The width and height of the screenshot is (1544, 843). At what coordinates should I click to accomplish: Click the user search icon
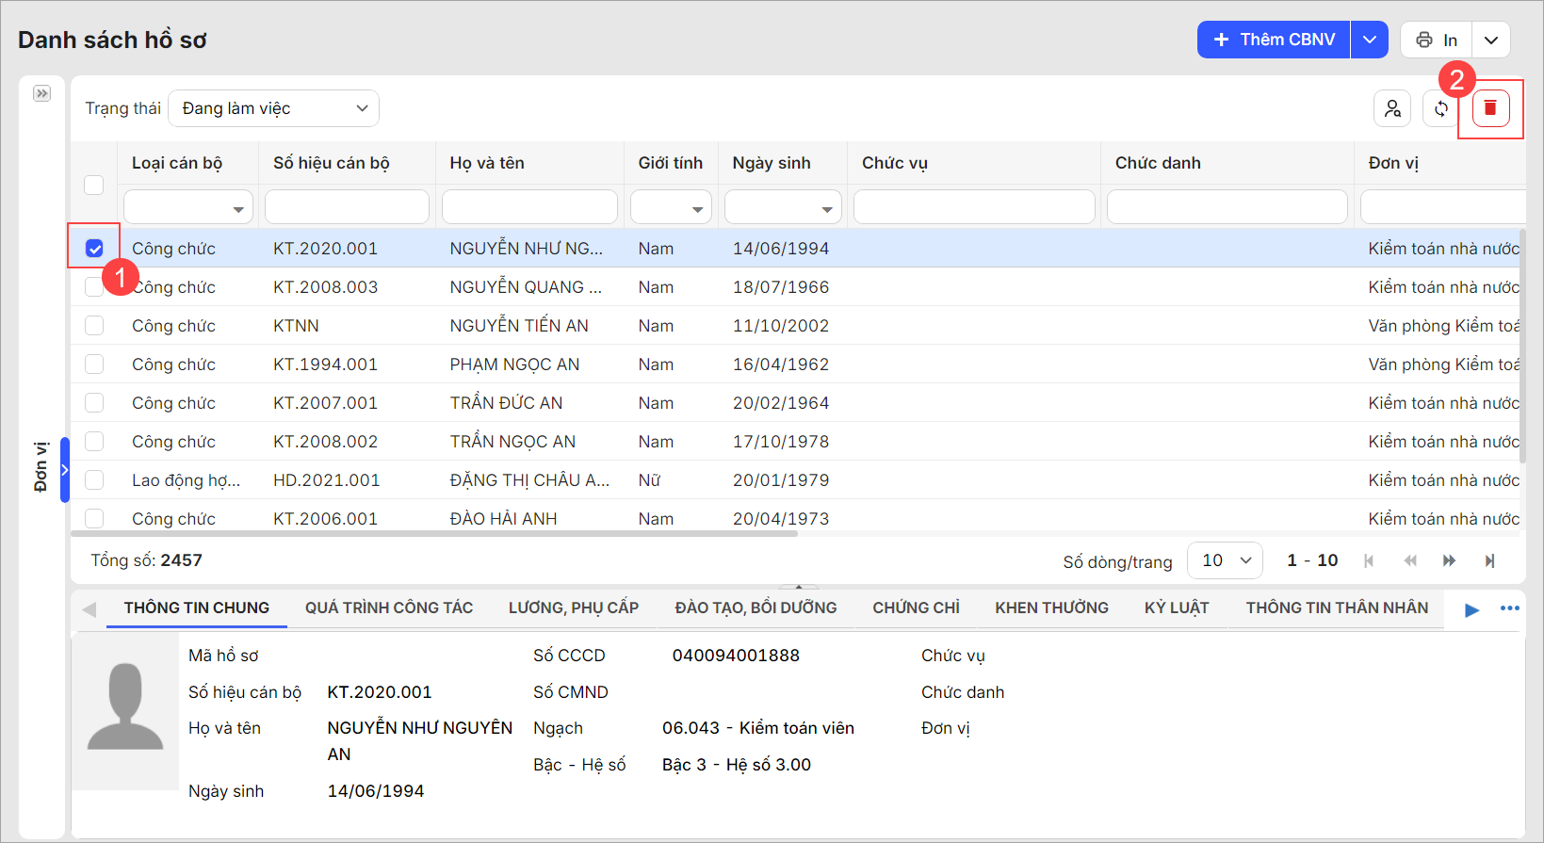pyautogui.click(x=1391, y=108)
